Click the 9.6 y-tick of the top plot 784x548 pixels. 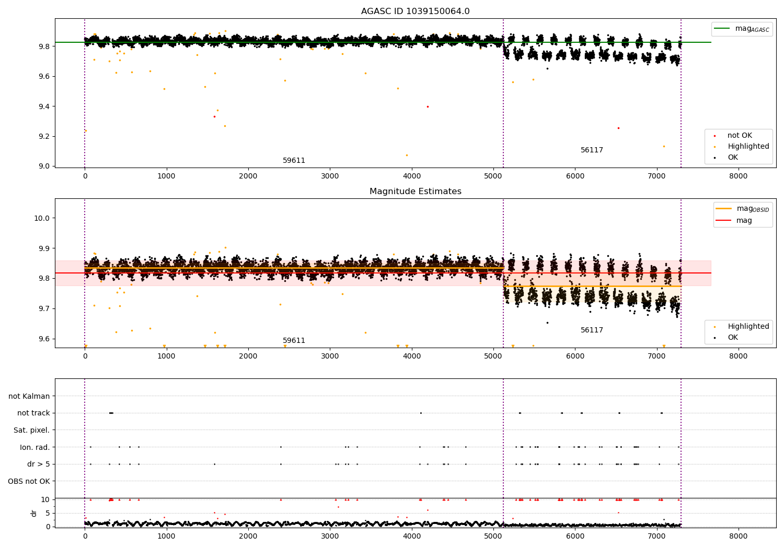[x=44, y=76]
